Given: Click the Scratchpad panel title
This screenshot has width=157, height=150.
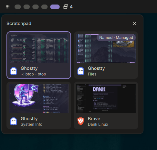Looking at the screenshot, I should pyautogui.click(x=19, y=24).
